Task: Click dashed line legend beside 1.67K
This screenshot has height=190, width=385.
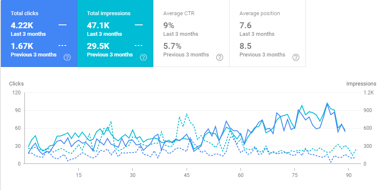Action: (62, 45)
